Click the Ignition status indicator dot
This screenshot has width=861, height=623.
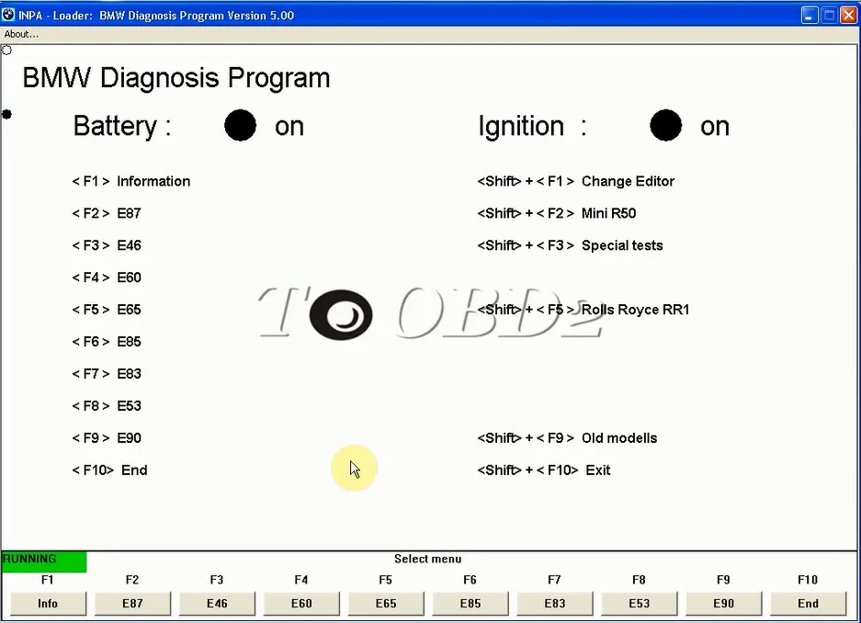(665, 125)
